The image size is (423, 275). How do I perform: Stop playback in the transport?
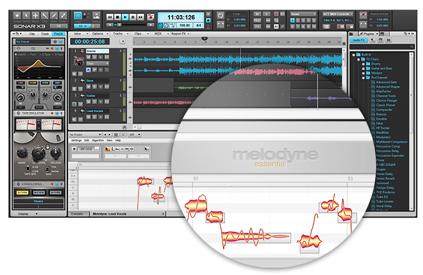(x=117, y=17)
